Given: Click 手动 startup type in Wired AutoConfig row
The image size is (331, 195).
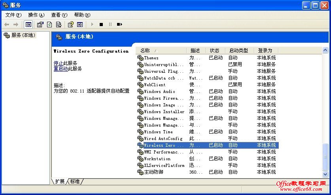Looking at the screenshot, I should click(x=233, y=139).
